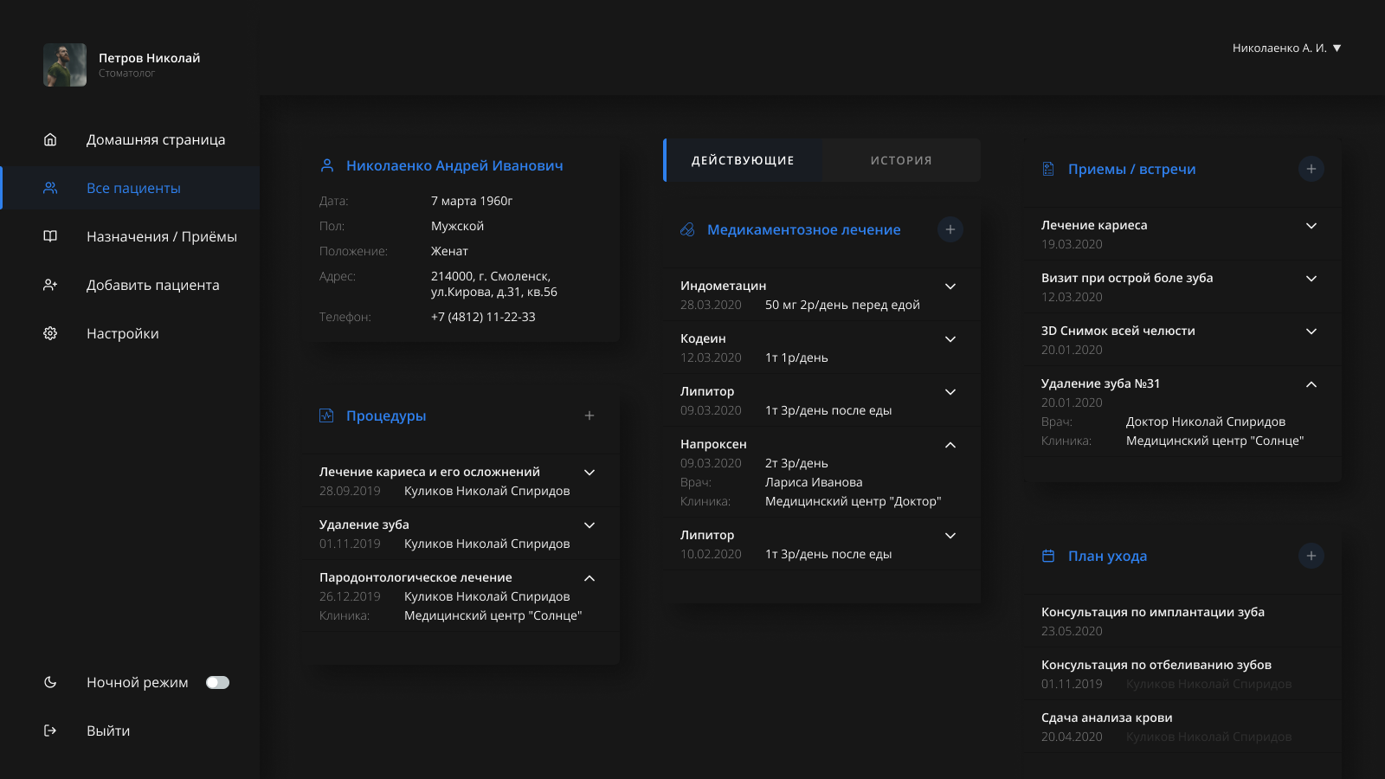
Task: Collapse the Напроксен medication details
Action: (x=950, y=445)
